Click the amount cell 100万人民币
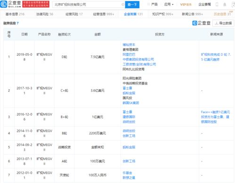235x183 pixels. 97,175
